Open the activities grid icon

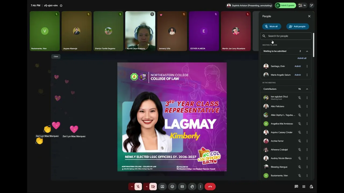304,187
